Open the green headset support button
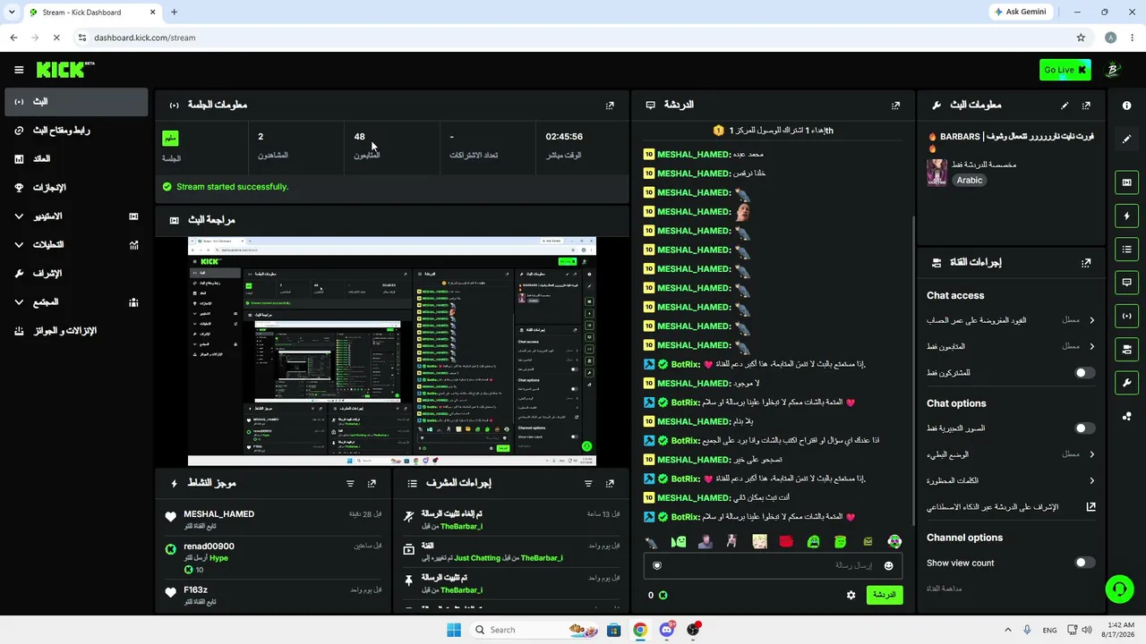Viewport: 1146px width, 644px height. click(x=1119, y=589)
